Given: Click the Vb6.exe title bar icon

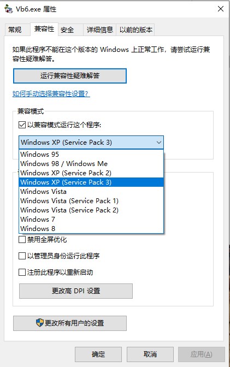Looking at the screenshot, I should [x=8, y=9].
